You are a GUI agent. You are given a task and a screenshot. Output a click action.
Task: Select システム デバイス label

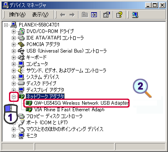coord(43,77)
